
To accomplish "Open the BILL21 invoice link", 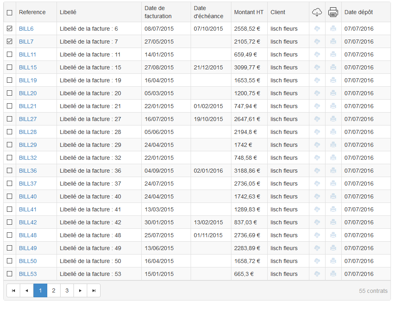I will click(x=28, y=106).
